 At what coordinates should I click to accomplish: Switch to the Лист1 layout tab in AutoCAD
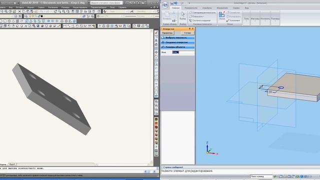pyautogui.click(x=12, y=164)
